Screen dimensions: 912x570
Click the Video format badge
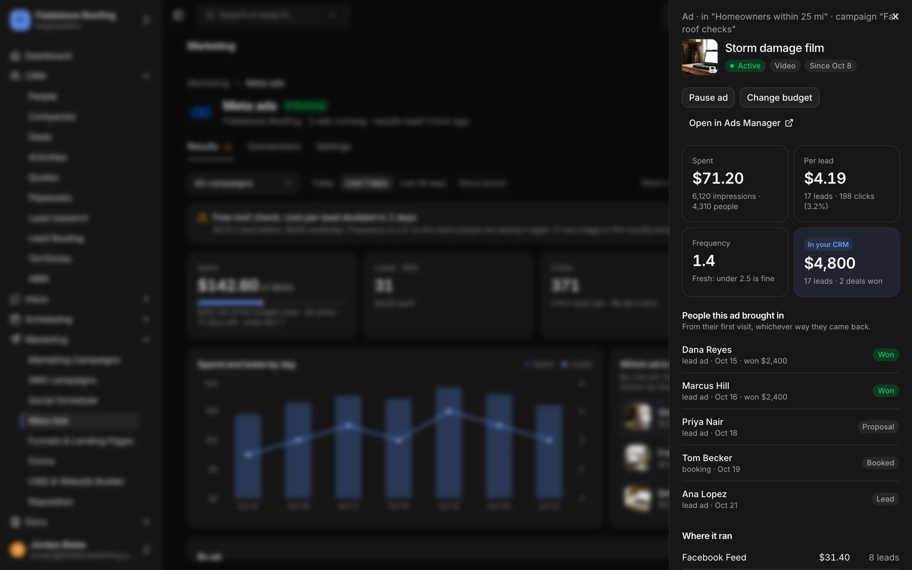(x=785, y=66)
